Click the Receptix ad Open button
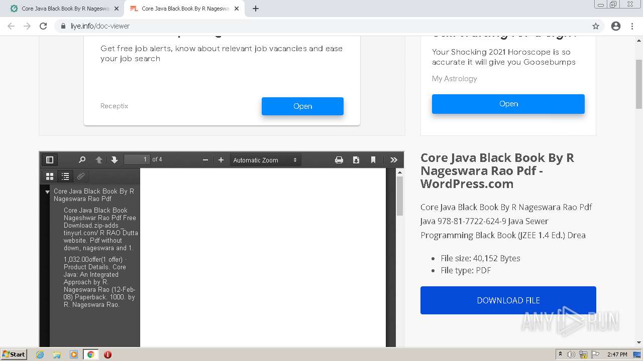The width and height of the screenshot is (643, 361). point(302,106)
